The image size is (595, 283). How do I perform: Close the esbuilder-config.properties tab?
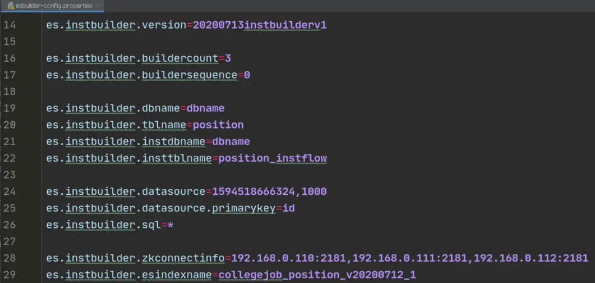pyautogui.click(x=98, y=6)
